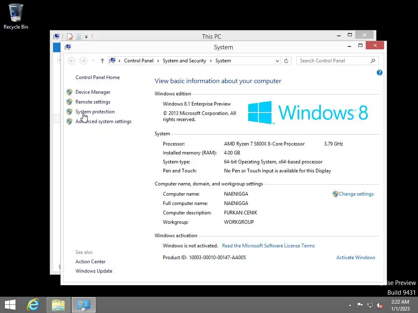Close the System window
Viewport: 418px width, 313px height.
click(x=375, y=46)
